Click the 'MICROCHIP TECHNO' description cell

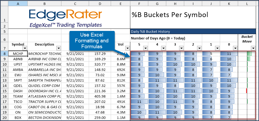tap(45, 54)
